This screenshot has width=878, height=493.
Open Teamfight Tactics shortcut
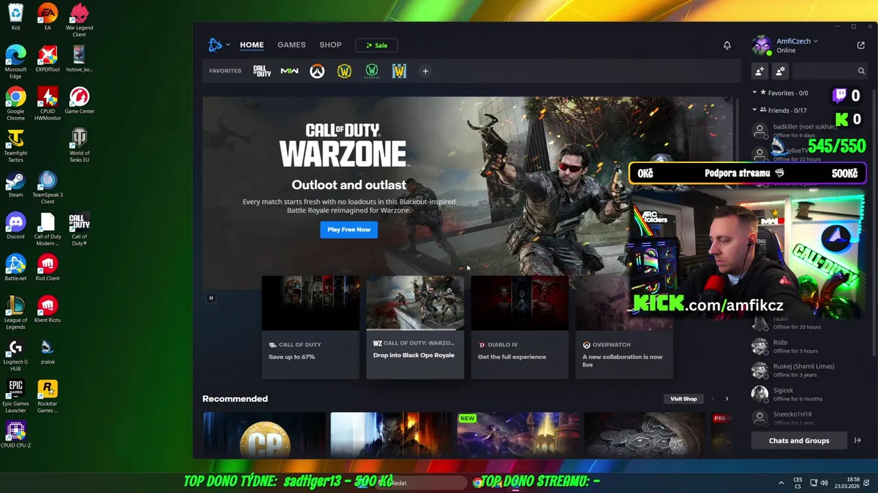[x=16, y=146]
